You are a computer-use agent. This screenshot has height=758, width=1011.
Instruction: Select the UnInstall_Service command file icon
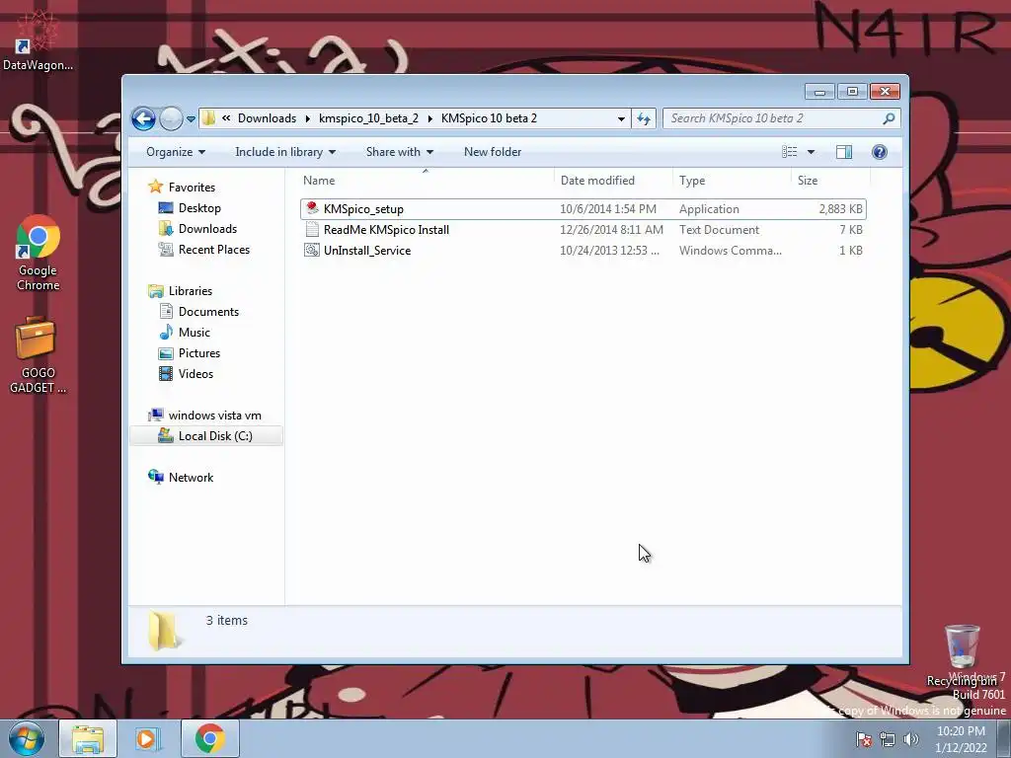coord(312,250)
